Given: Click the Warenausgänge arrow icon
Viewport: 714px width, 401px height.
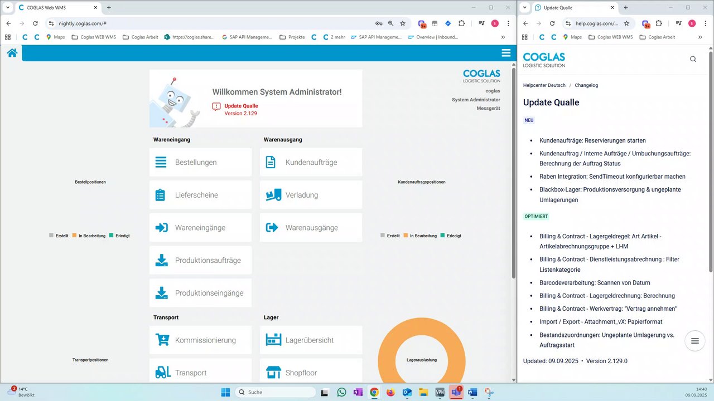Looking at the screenshot, I should click(x=272, y=228).
